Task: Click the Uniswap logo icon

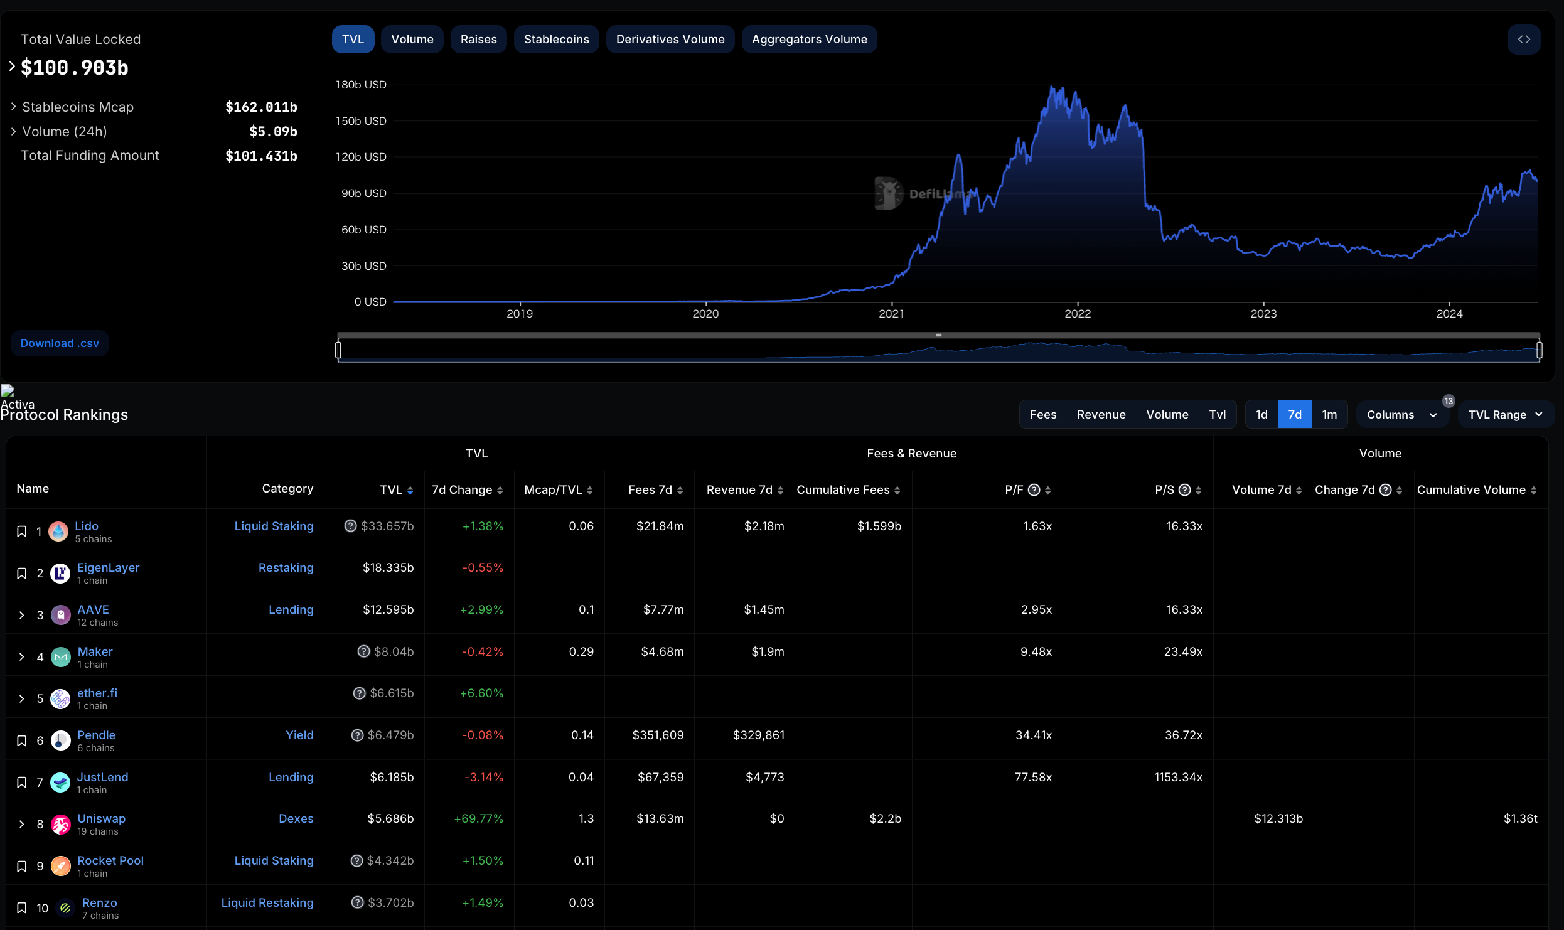Action: 61,825
